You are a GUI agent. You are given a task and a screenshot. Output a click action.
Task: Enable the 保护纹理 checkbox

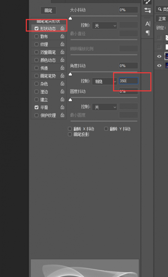point(37,115)
